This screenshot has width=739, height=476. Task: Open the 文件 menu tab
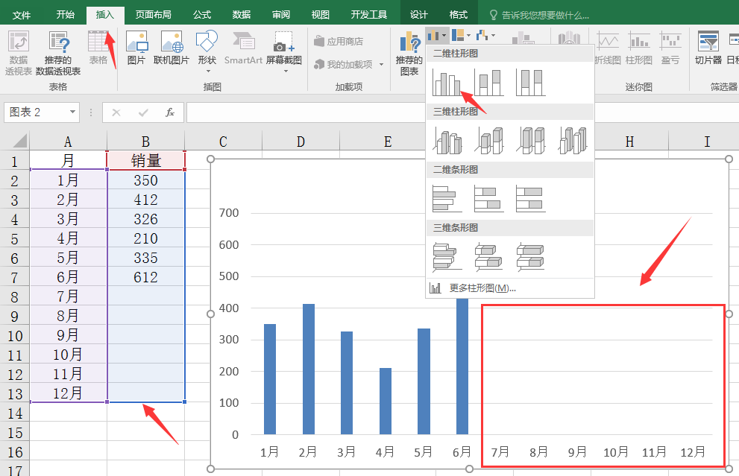[22, 14]
